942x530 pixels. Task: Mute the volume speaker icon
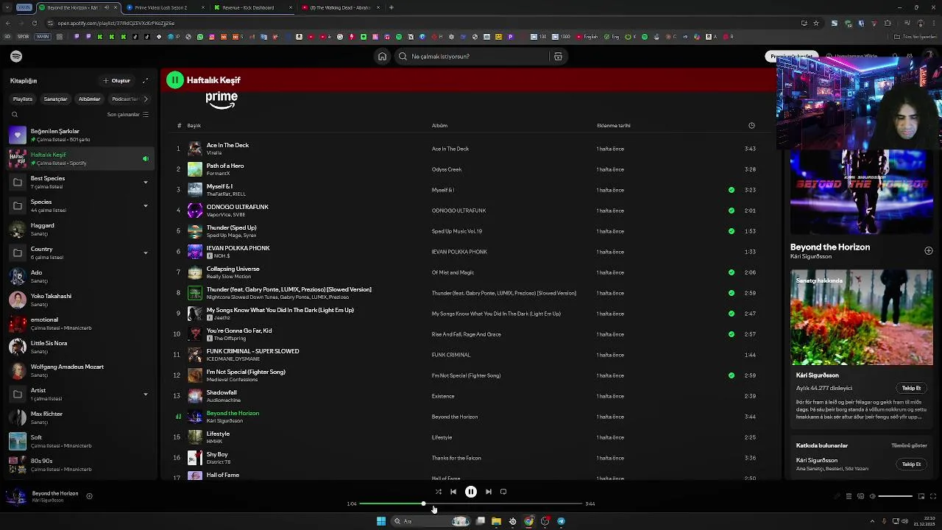point(873,496)
